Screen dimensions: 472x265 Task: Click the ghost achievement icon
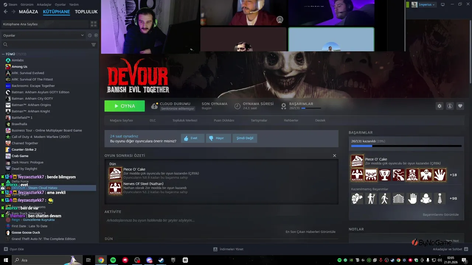[x=426, y=175]
